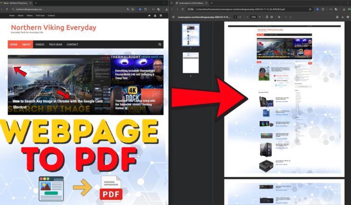Open site info icon beside northernvikingeveryday.com address
The height and width of the screenshot is (205, 351).
pos(13,9)
